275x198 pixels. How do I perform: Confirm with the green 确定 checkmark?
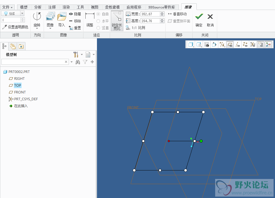click(x=199, y=16)
